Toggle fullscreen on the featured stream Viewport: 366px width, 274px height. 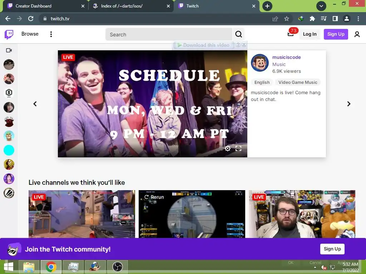click(238, 148)
